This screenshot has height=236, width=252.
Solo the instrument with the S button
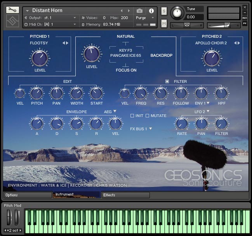(164, 10)
